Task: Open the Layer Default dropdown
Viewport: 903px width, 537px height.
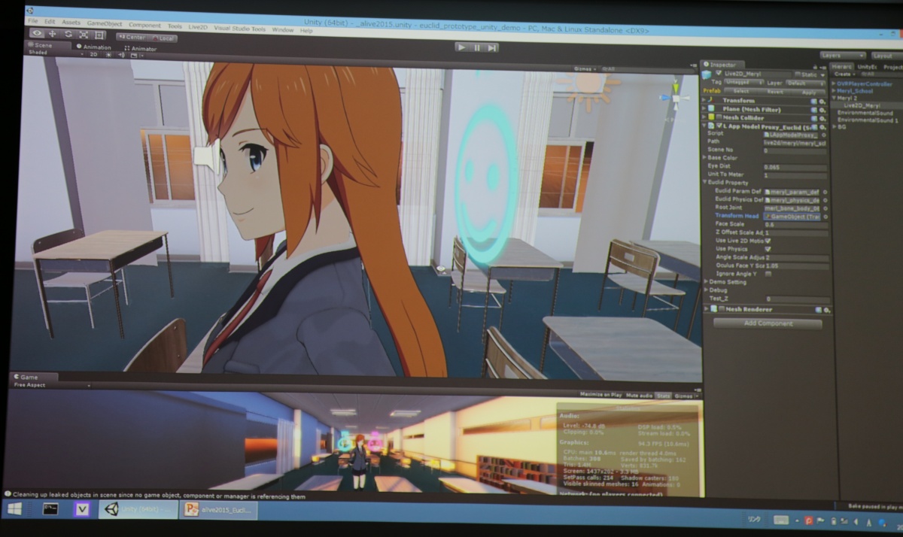Action: [x=804, y=83]
